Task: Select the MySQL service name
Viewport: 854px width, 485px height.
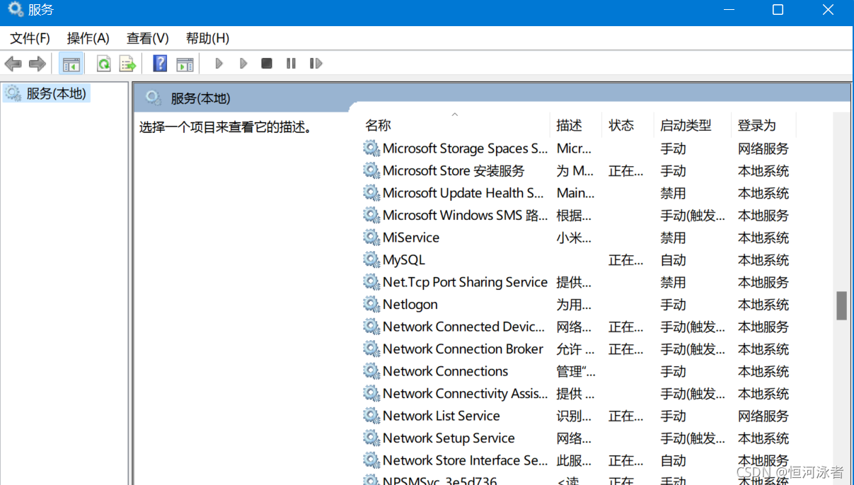Action: (x=404, y=260)
